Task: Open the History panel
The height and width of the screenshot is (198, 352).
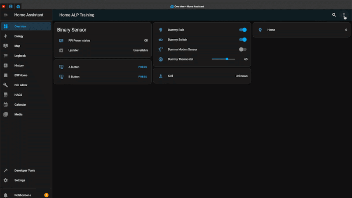Action: tap(26, 66)
